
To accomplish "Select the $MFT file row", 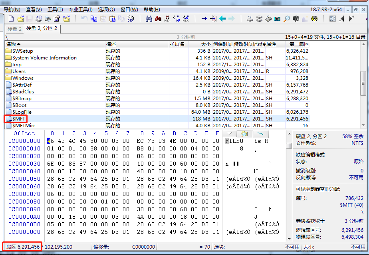I will point(157,119).
